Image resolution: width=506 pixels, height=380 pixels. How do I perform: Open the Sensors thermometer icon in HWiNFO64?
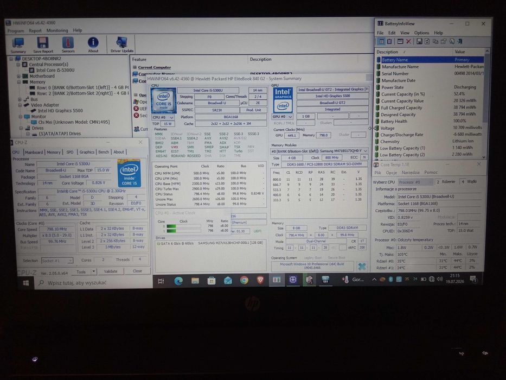coord(68,45)
